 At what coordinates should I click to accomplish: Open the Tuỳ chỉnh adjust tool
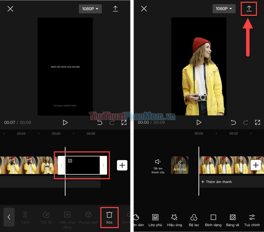pyautogui.click(x=252, y=220)
